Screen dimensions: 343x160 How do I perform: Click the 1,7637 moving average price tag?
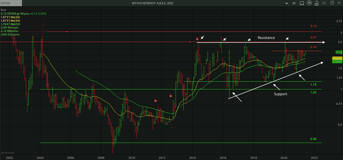[337, 61]
